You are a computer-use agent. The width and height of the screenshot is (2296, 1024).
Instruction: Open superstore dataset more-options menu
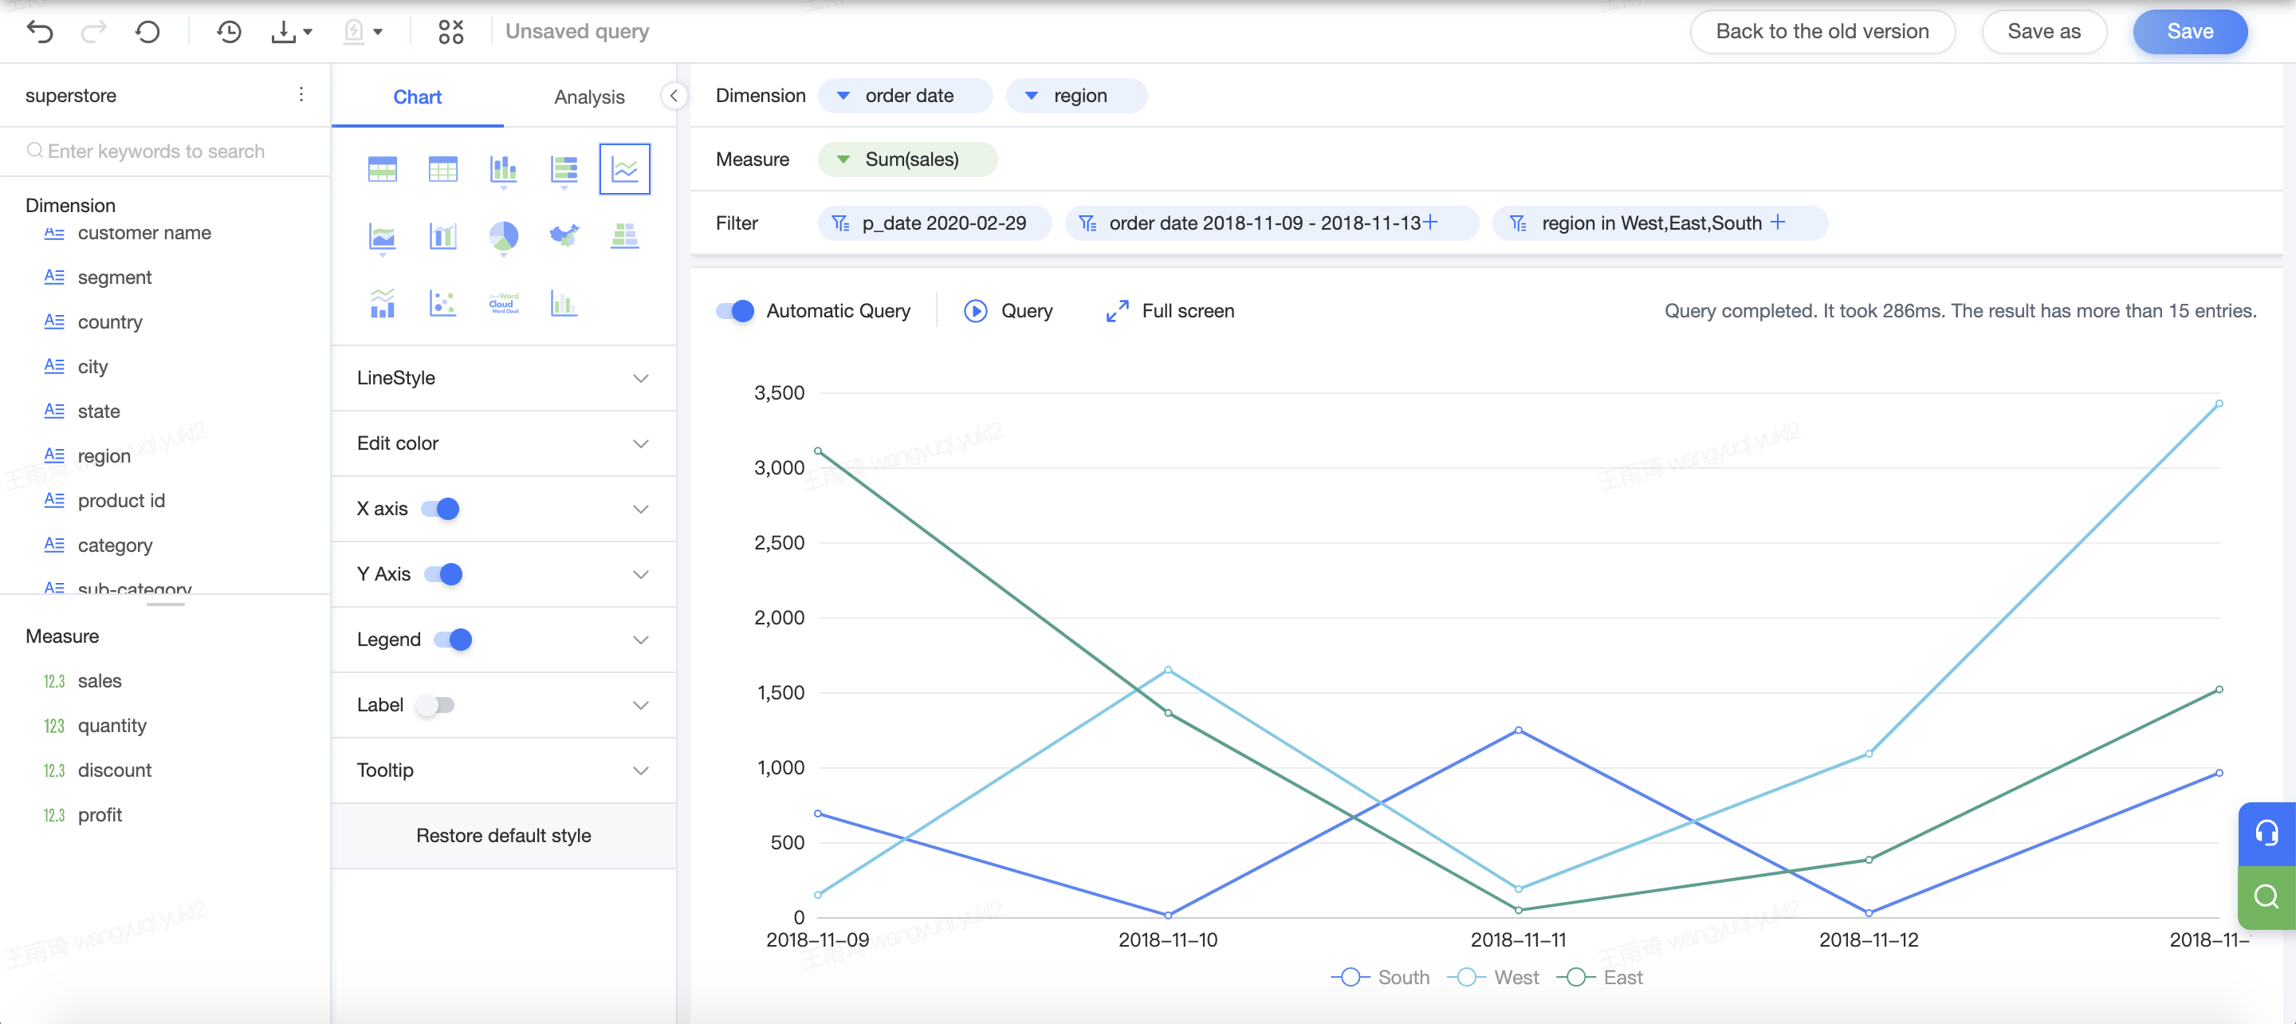click(x=301, y=95)
